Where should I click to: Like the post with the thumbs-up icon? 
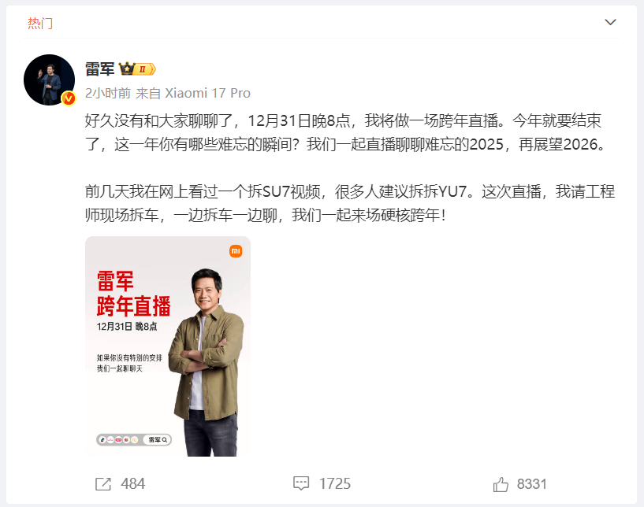(x=501, y=484)
